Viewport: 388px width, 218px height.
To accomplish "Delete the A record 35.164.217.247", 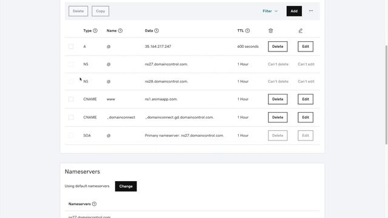I will (278, 47).
